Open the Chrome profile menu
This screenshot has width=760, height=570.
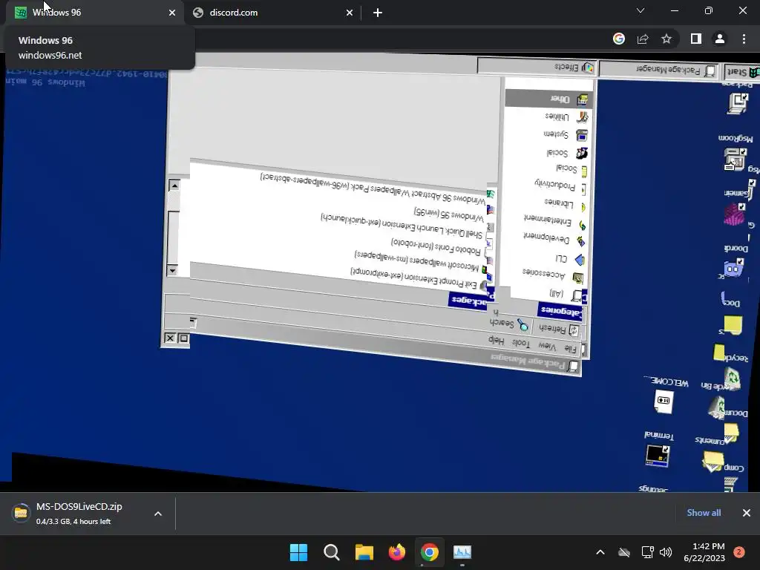720,39
